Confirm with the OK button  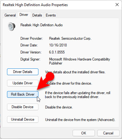(x=84, y=133)
